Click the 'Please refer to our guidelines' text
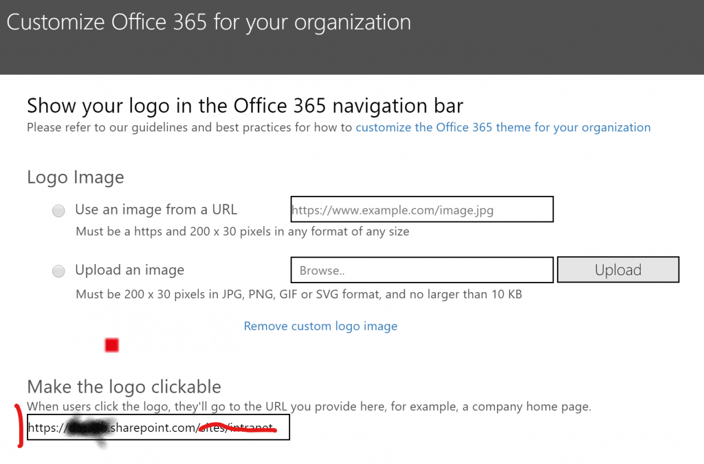This screenshot has height=464, width=704. point(190,127)
